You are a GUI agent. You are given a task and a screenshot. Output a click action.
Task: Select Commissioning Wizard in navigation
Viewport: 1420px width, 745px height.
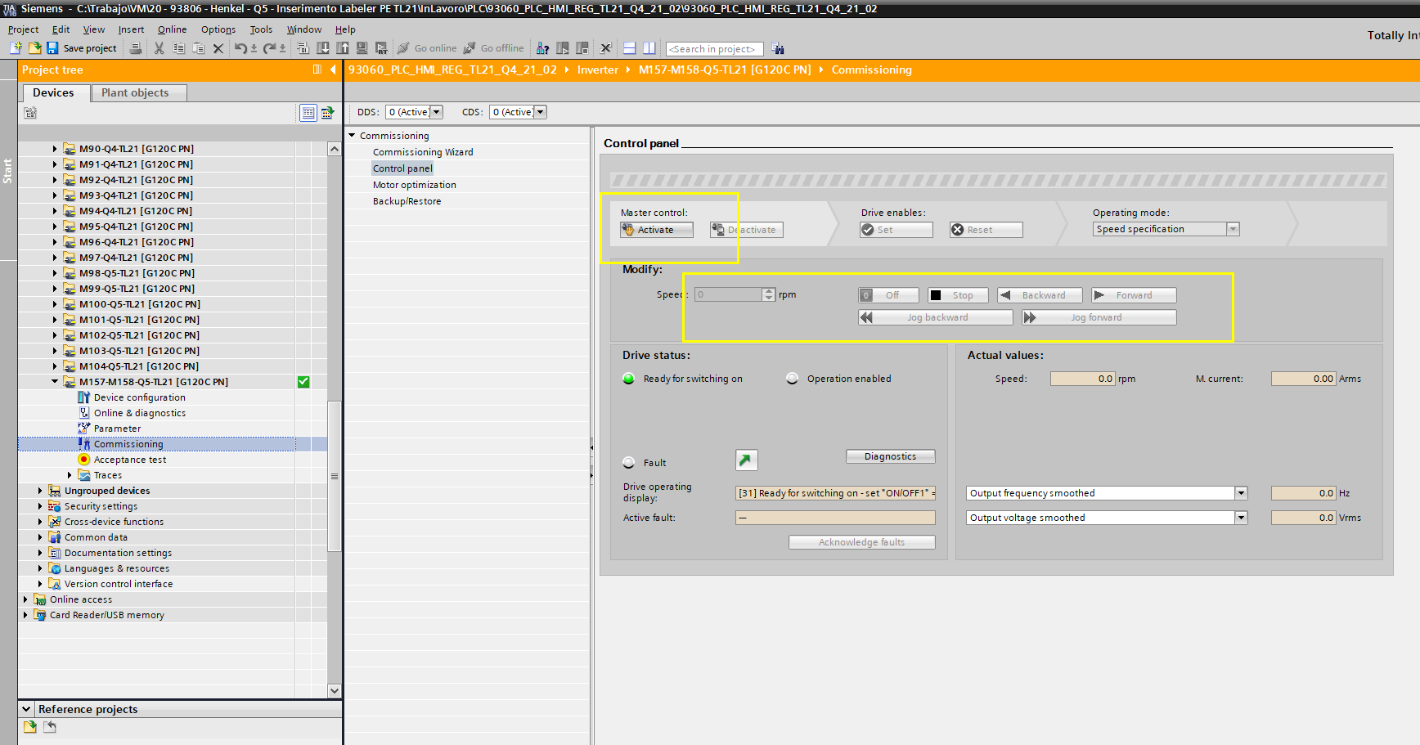pyautogui.click(x=423, y=152)
